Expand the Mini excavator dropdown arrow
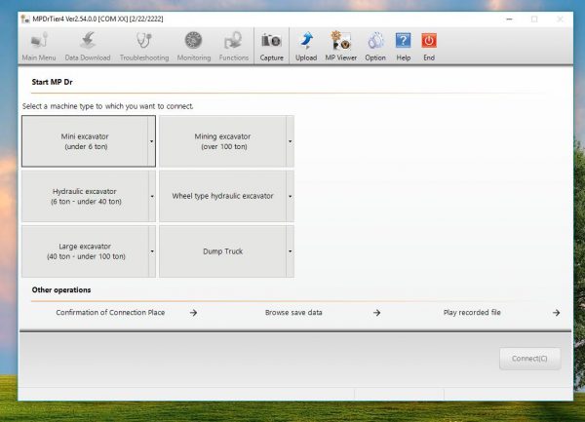The width and height of the screenshot is (585, 422). (151, 141)
